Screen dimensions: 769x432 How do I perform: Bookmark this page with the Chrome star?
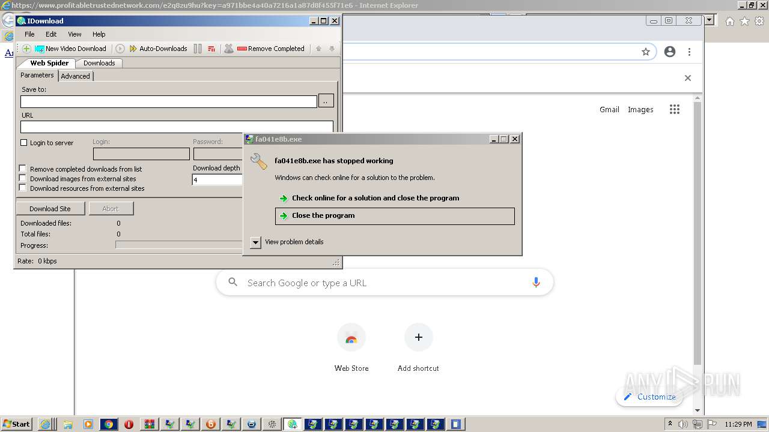click(646, 52)
